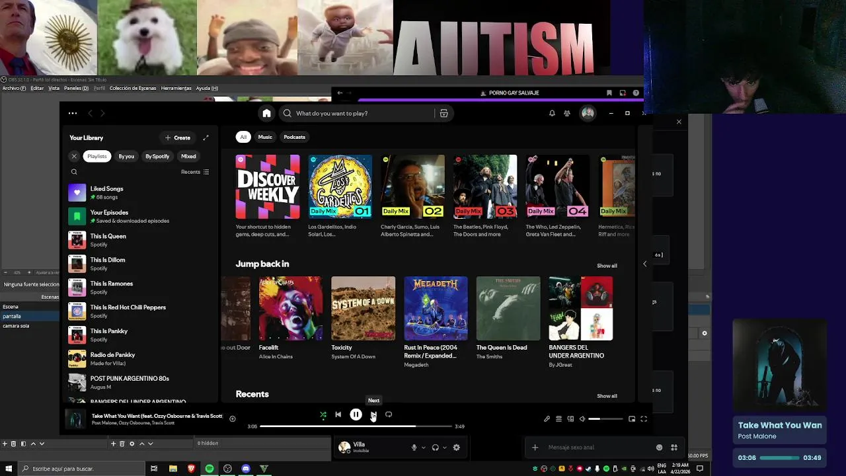Toggle the Mixed library filter
The image size is (846, 476).
coord(188,156)
